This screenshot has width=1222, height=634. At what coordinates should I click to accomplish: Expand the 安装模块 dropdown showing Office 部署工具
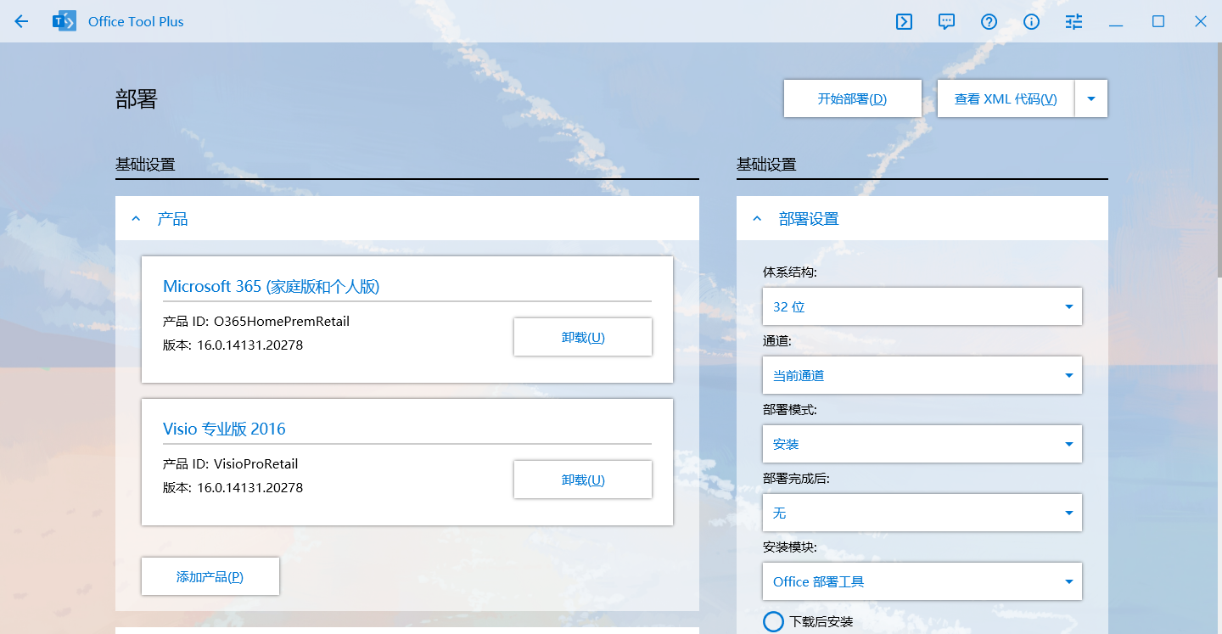pyautogui.click(x=922, y=581)
